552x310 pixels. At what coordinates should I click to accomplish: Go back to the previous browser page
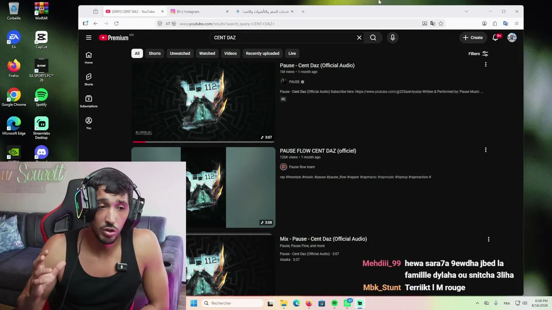pyautogui.click(x=96, y=24)
